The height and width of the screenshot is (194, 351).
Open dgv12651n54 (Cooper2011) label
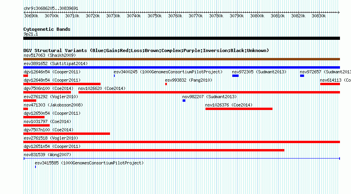[x=52, y=146]
